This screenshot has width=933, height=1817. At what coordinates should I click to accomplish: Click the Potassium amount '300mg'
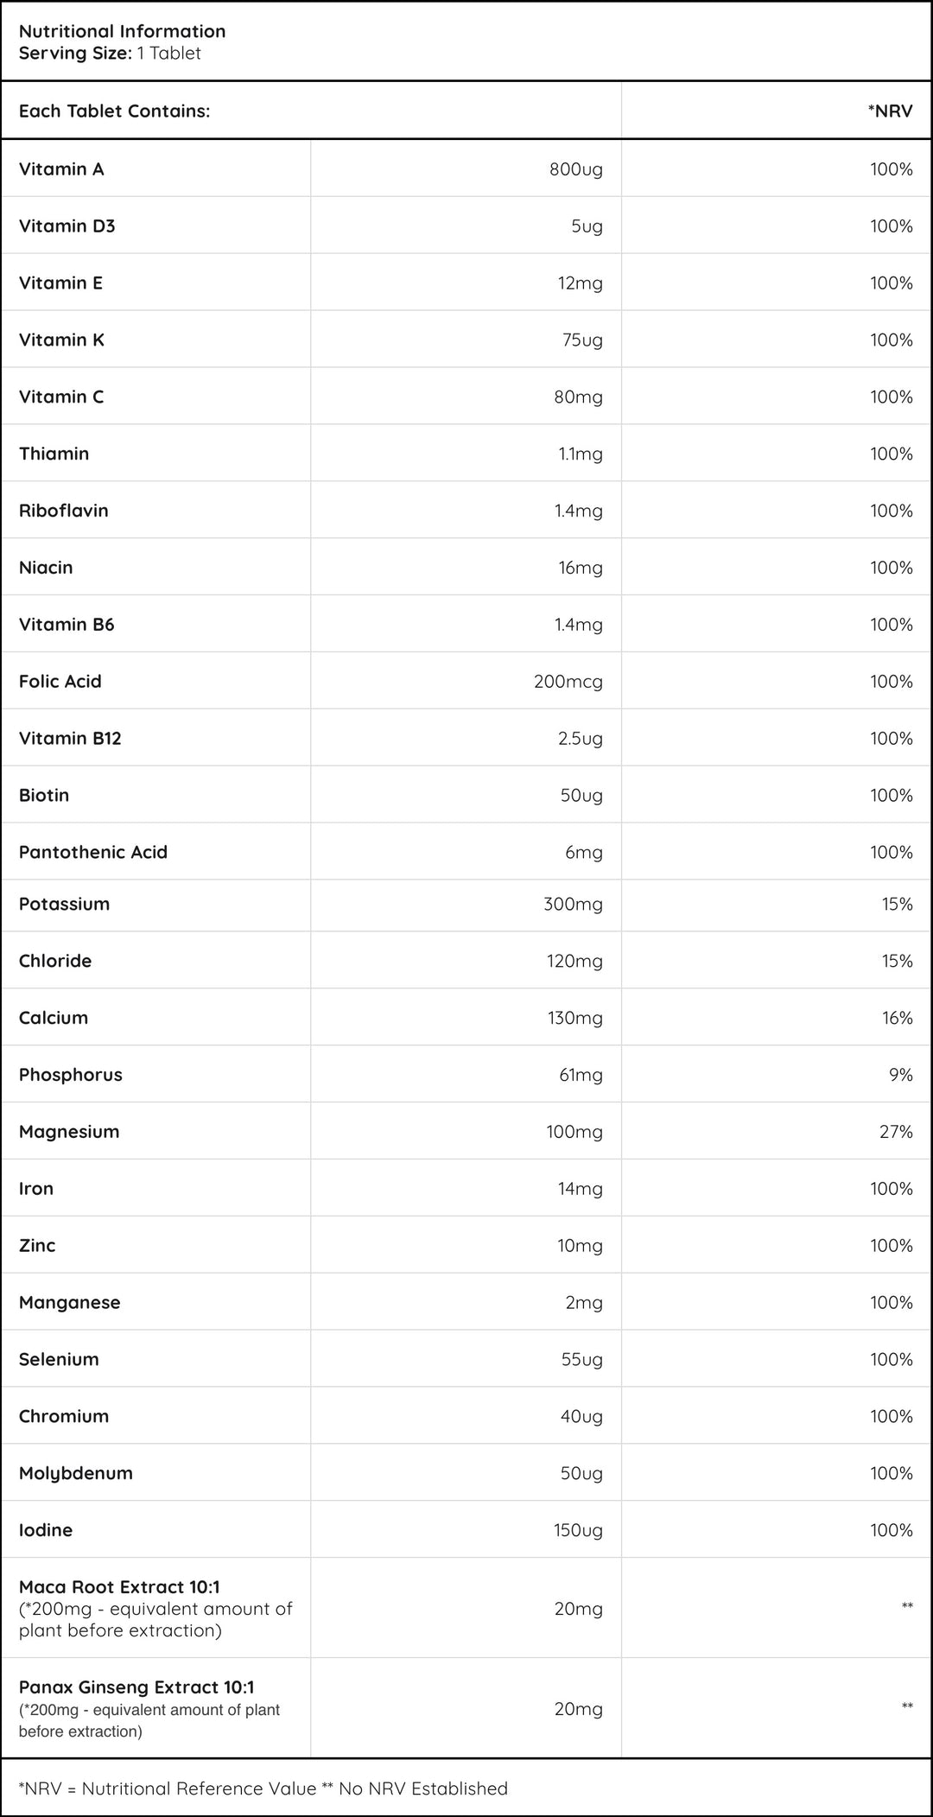coord(573,904)
